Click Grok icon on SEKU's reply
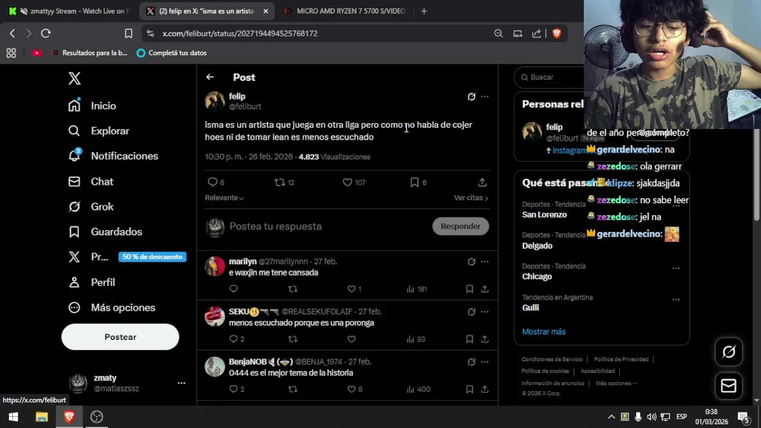 (471, 311)
